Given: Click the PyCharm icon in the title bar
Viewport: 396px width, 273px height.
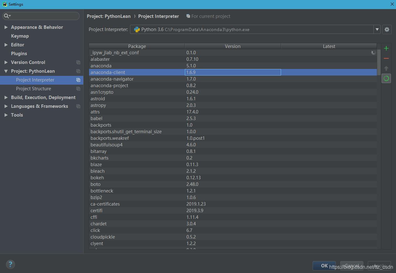Looking at the screenshot, I should 4,4.
